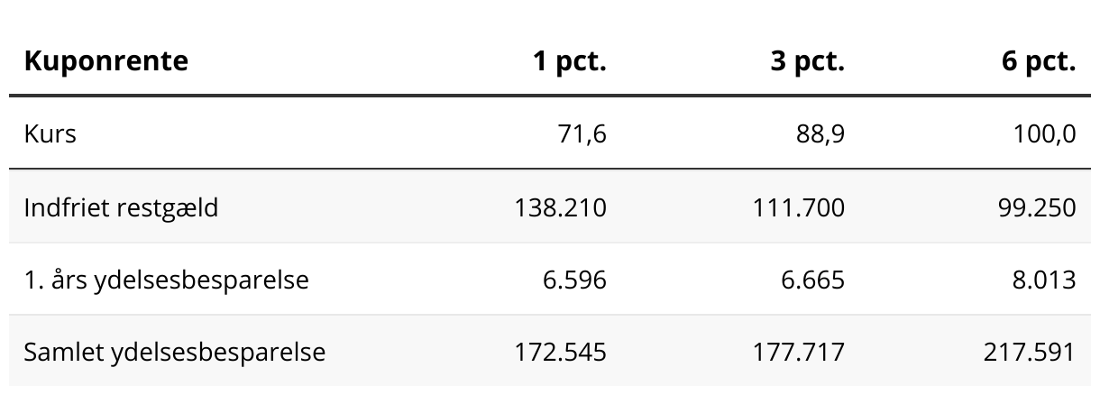Click the 6 pct. column header

(1040, 61)
